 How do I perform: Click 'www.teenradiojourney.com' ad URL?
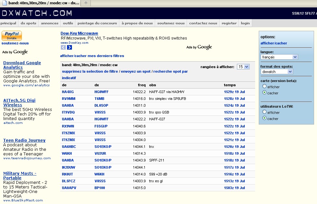click(27, 158)
